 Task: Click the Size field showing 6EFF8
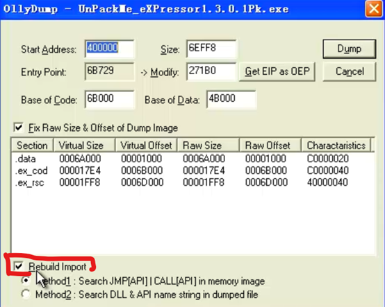coord(211,49)
